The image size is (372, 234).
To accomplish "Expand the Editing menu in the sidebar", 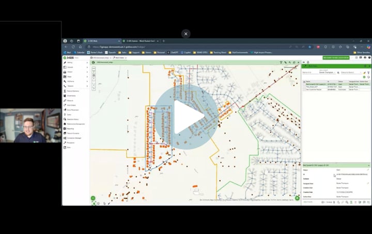I will [75, 63].
